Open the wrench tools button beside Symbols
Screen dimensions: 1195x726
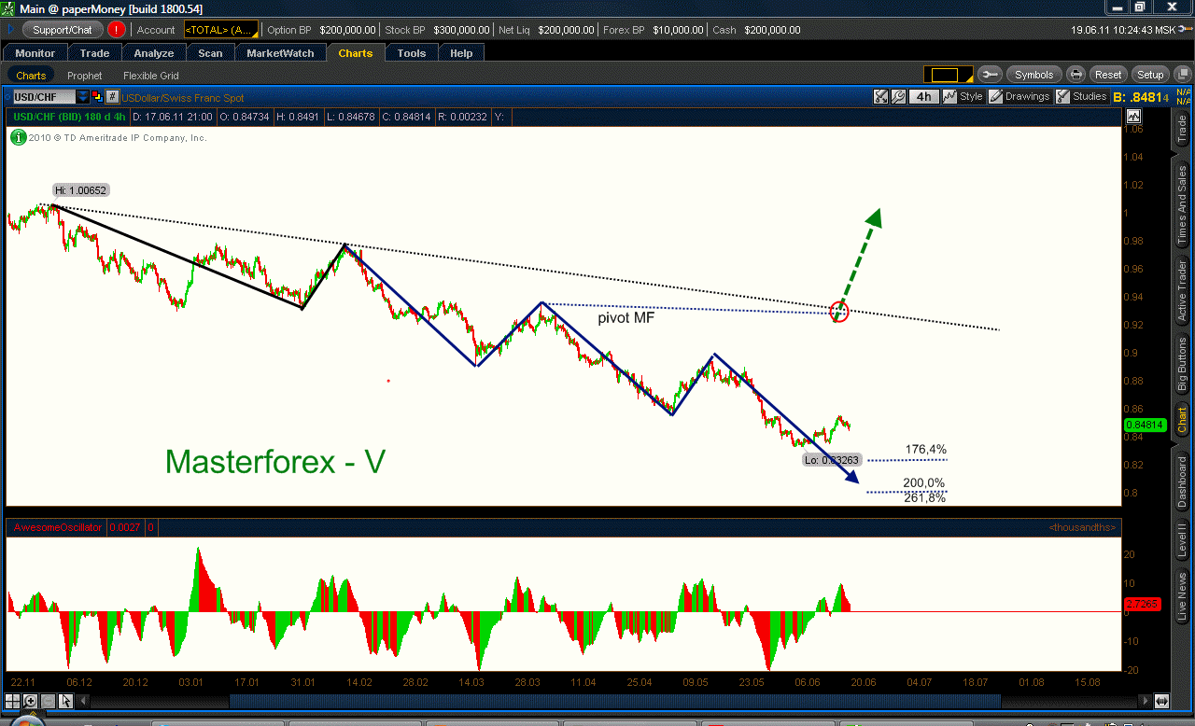(990, 75)
